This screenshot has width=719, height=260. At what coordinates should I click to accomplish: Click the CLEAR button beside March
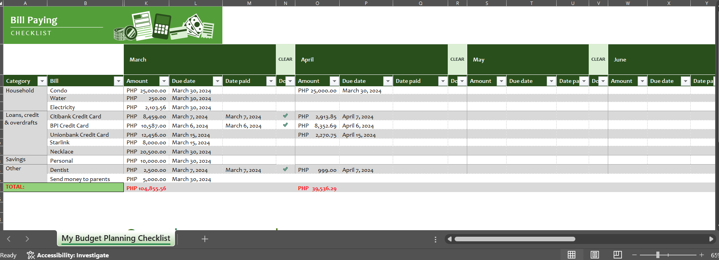[285, 60]
